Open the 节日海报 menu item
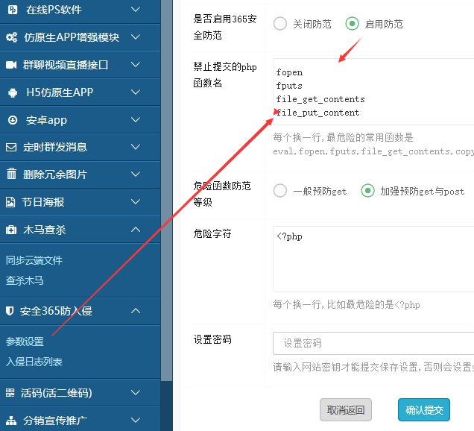474x431 pixels. (80, 202)
